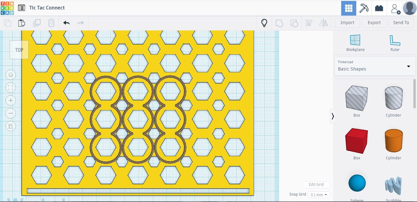The width and height of the screenshot is (417, 202).
Task: Click the Export button
Action: tap(374, 23)
